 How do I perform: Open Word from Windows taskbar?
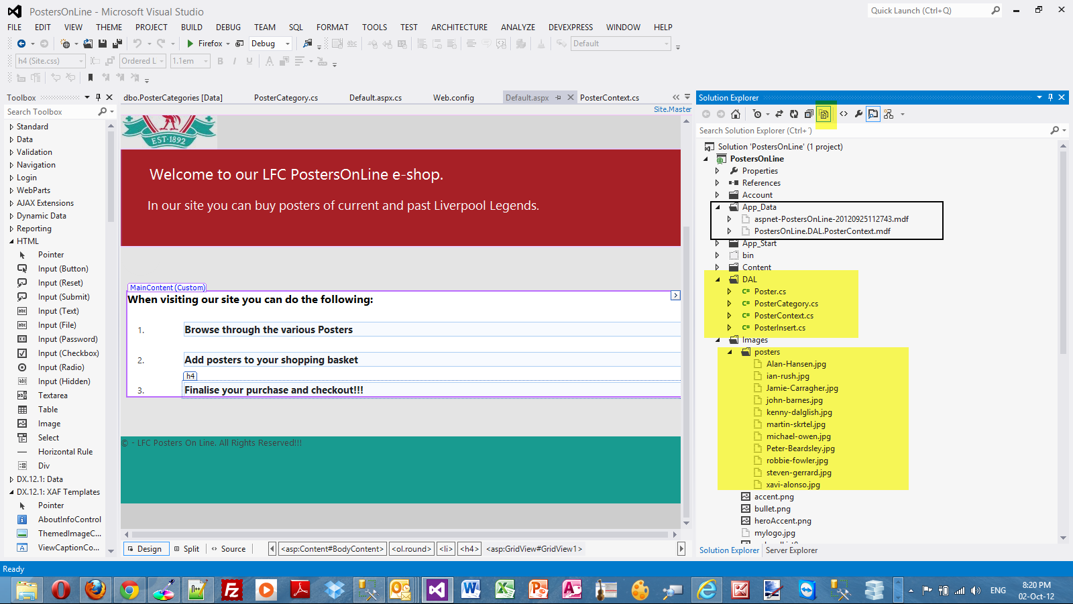(x=470, y=590)
